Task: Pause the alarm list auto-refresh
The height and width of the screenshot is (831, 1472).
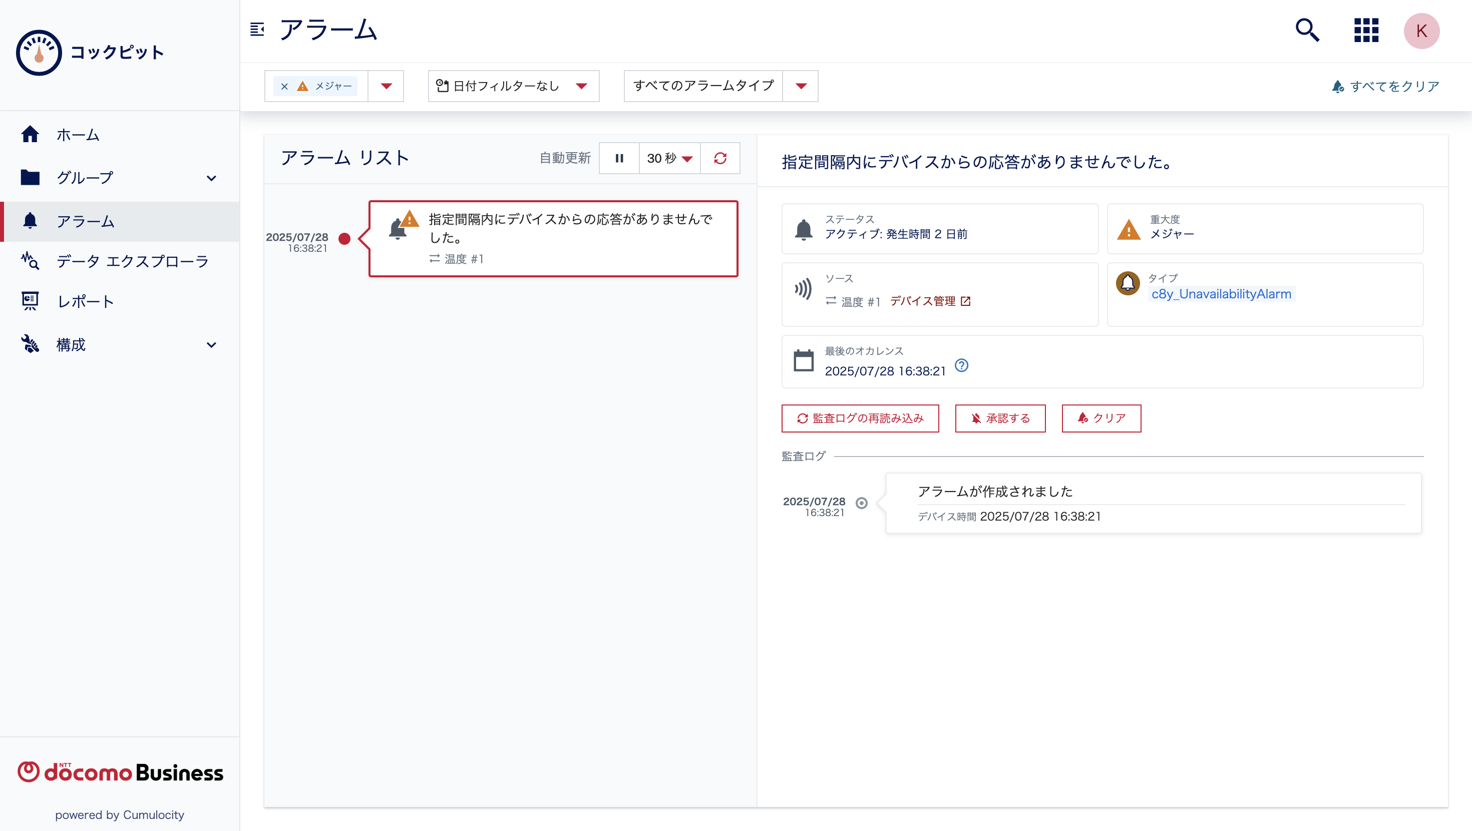Action: tap(619, 158)
